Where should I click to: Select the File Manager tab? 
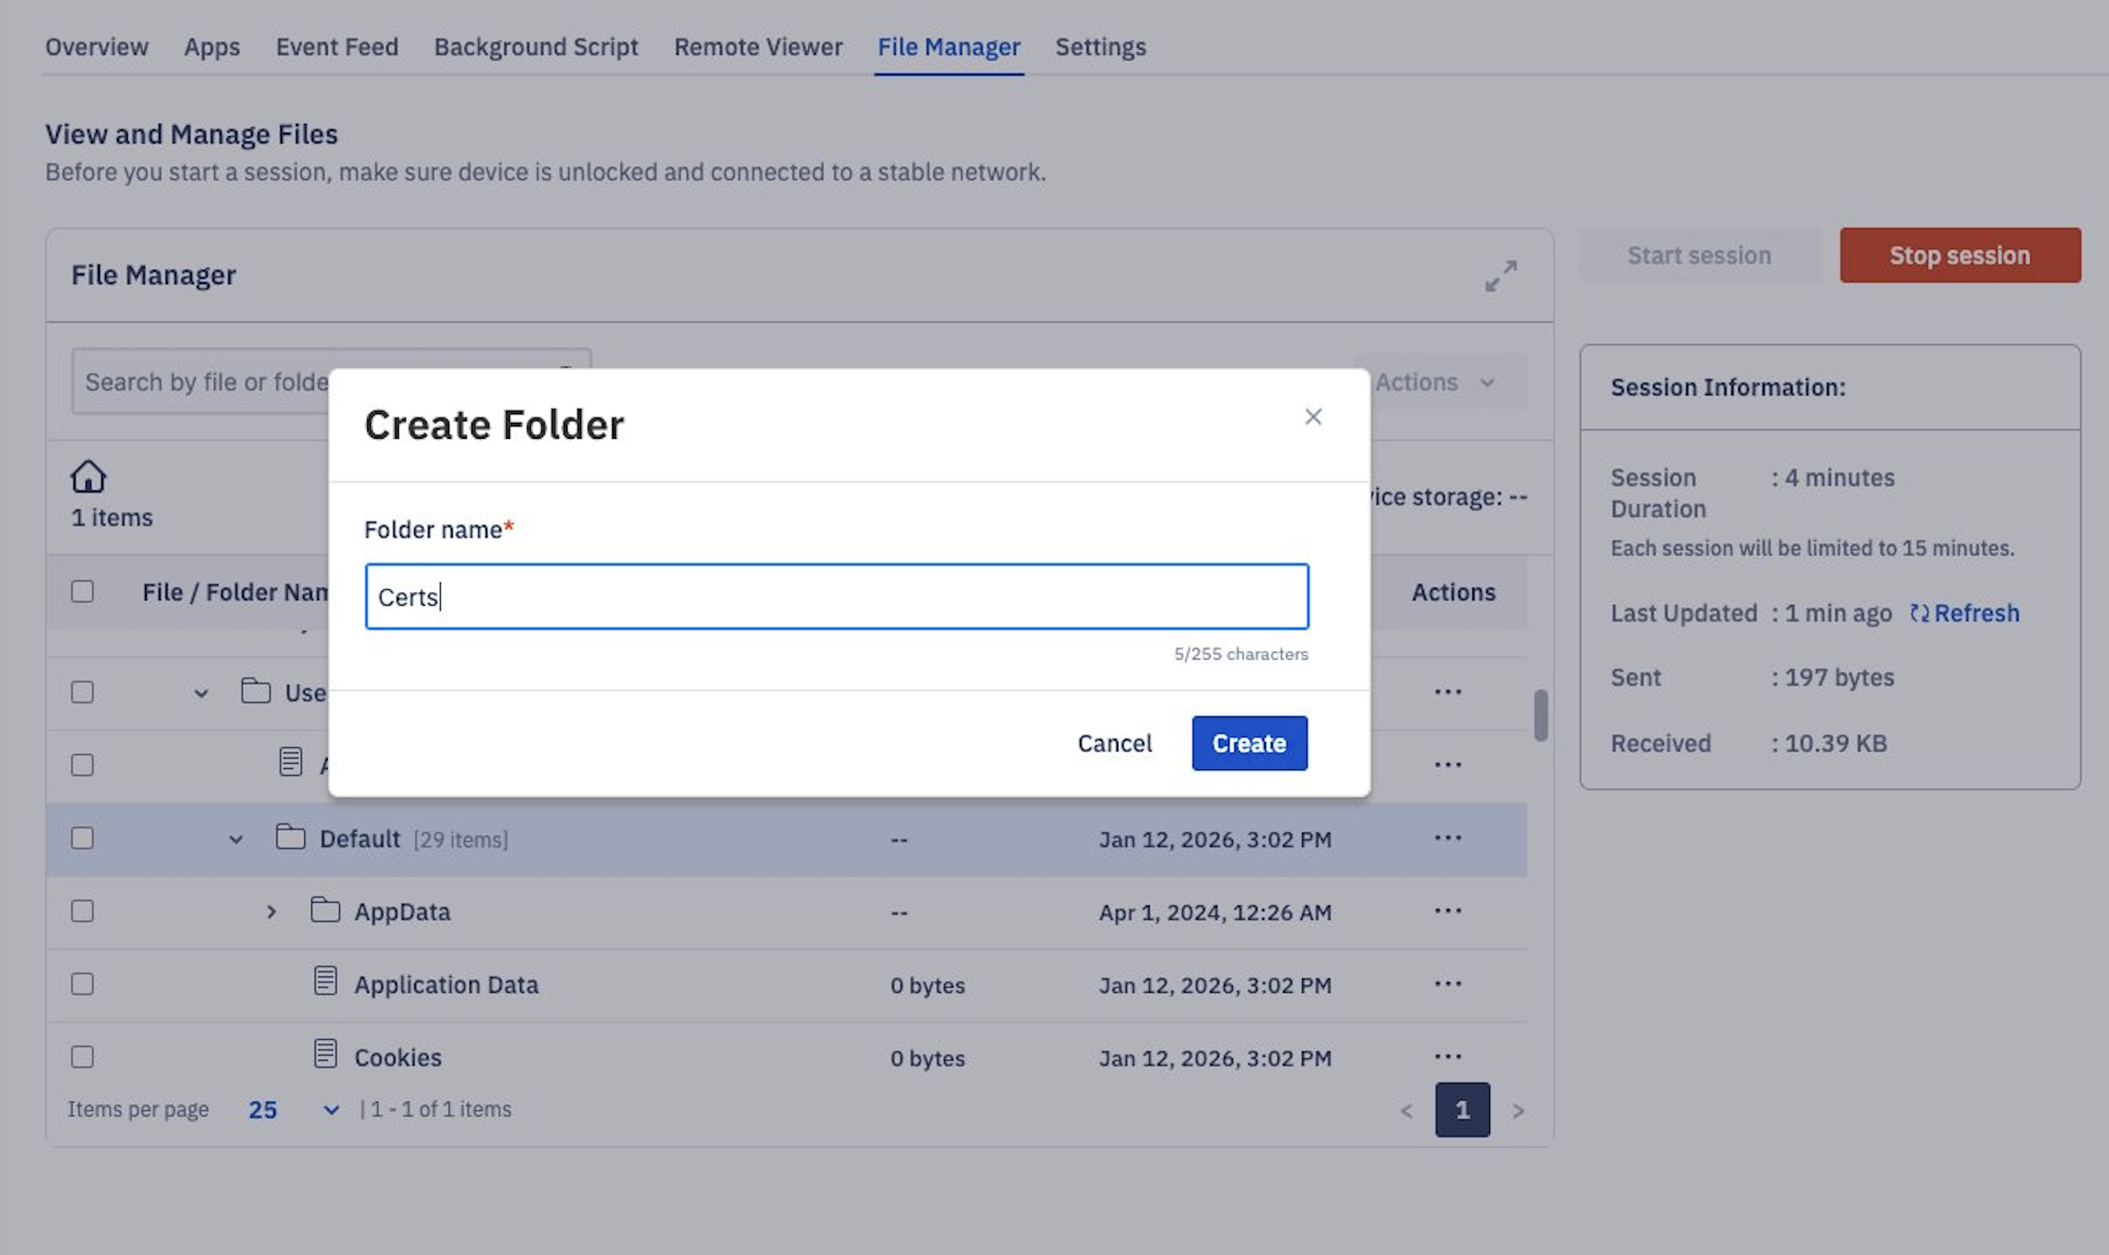pyautogui.click(x=949, y=47)
